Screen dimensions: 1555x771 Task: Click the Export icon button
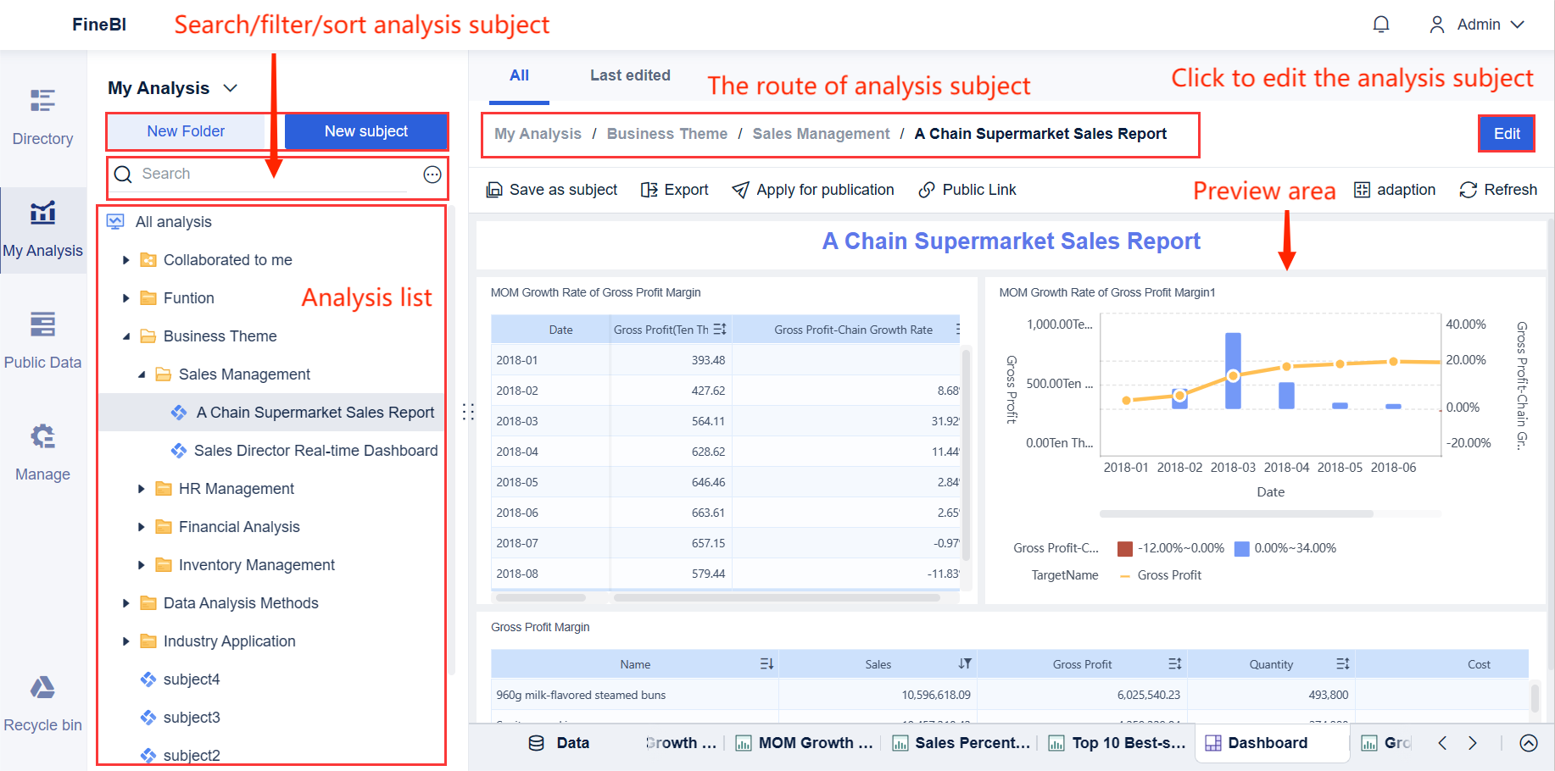click(x=649, y=190)
